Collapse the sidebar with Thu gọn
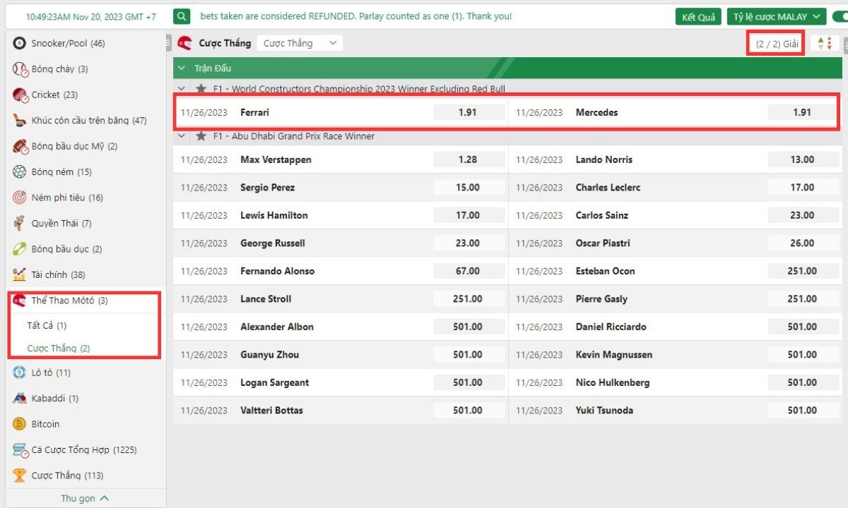The image size is (848, 508). [85, 498]
